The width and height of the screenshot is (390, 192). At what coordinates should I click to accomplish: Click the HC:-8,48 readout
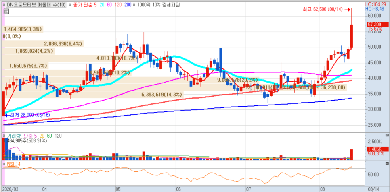point(375,9)
